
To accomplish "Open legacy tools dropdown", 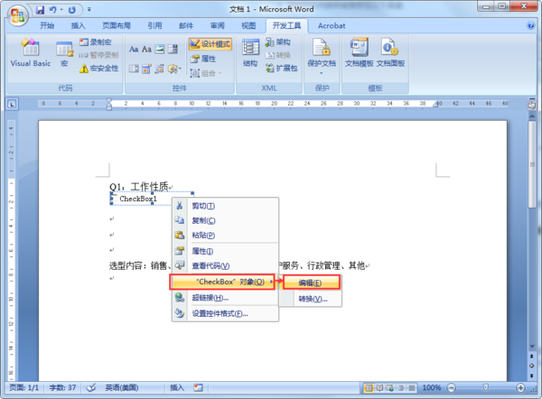I will 174,69.
